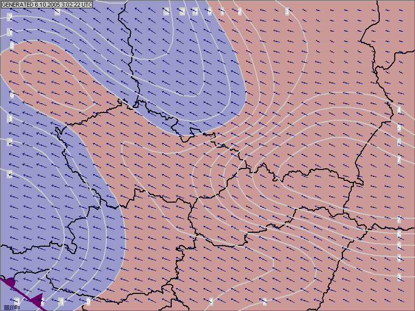Click the purple semicircle front symbol
Viewport: 415px width, 311px height.
pyautogui.click(x=10, y=282)
